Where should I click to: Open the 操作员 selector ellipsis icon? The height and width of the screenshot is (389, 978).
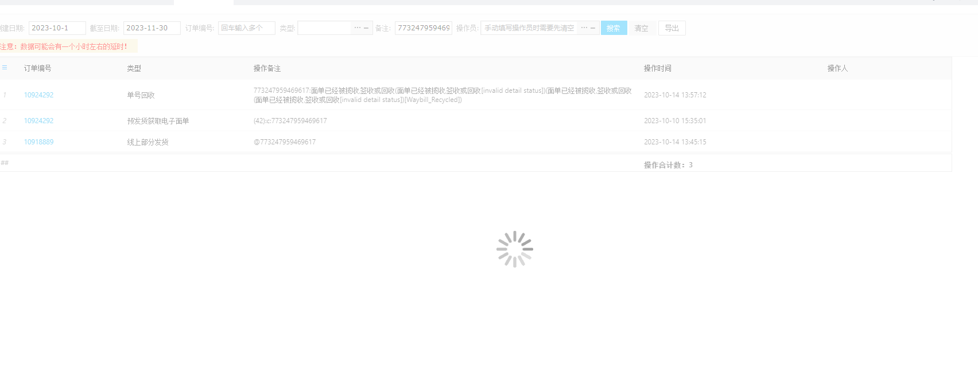pos(584,27)
